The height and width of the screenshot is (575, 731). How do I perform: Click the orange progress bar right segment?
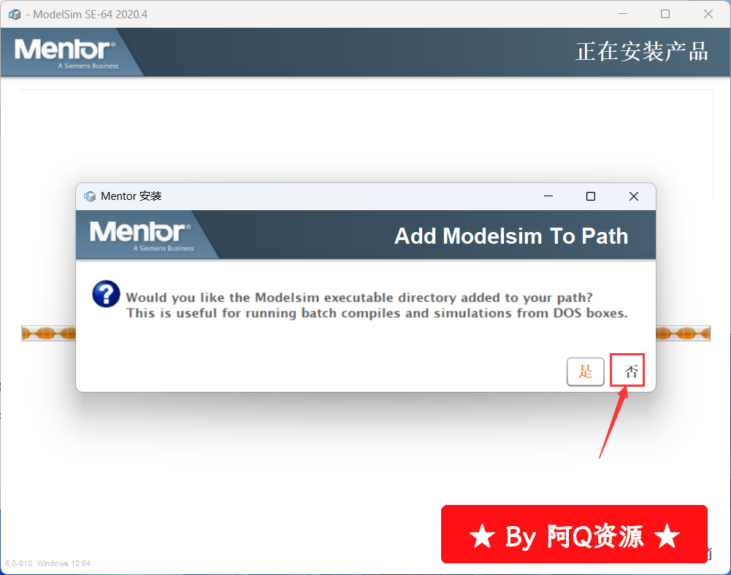(x=683, y=333)
